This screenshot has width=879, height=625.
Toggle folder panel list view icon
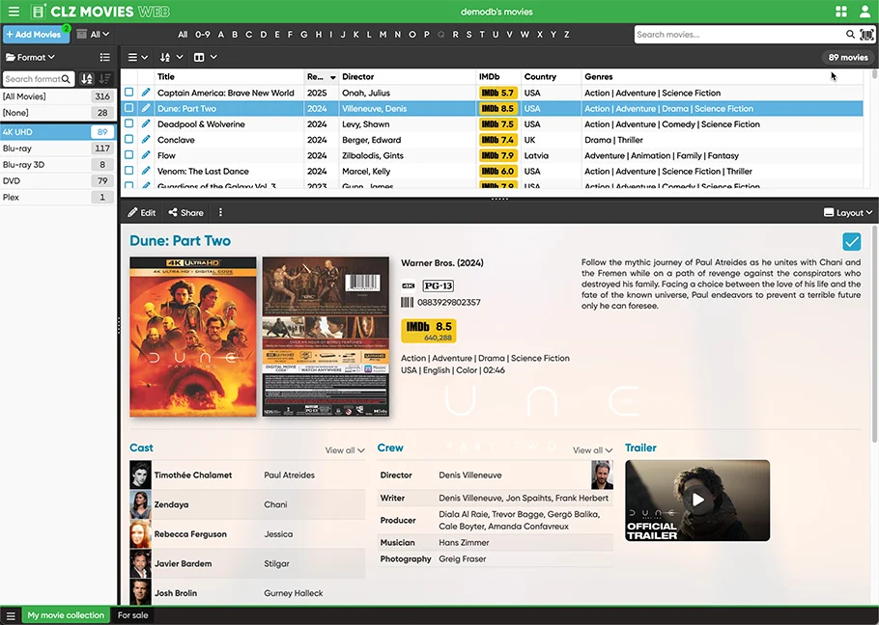click(105, 57)
